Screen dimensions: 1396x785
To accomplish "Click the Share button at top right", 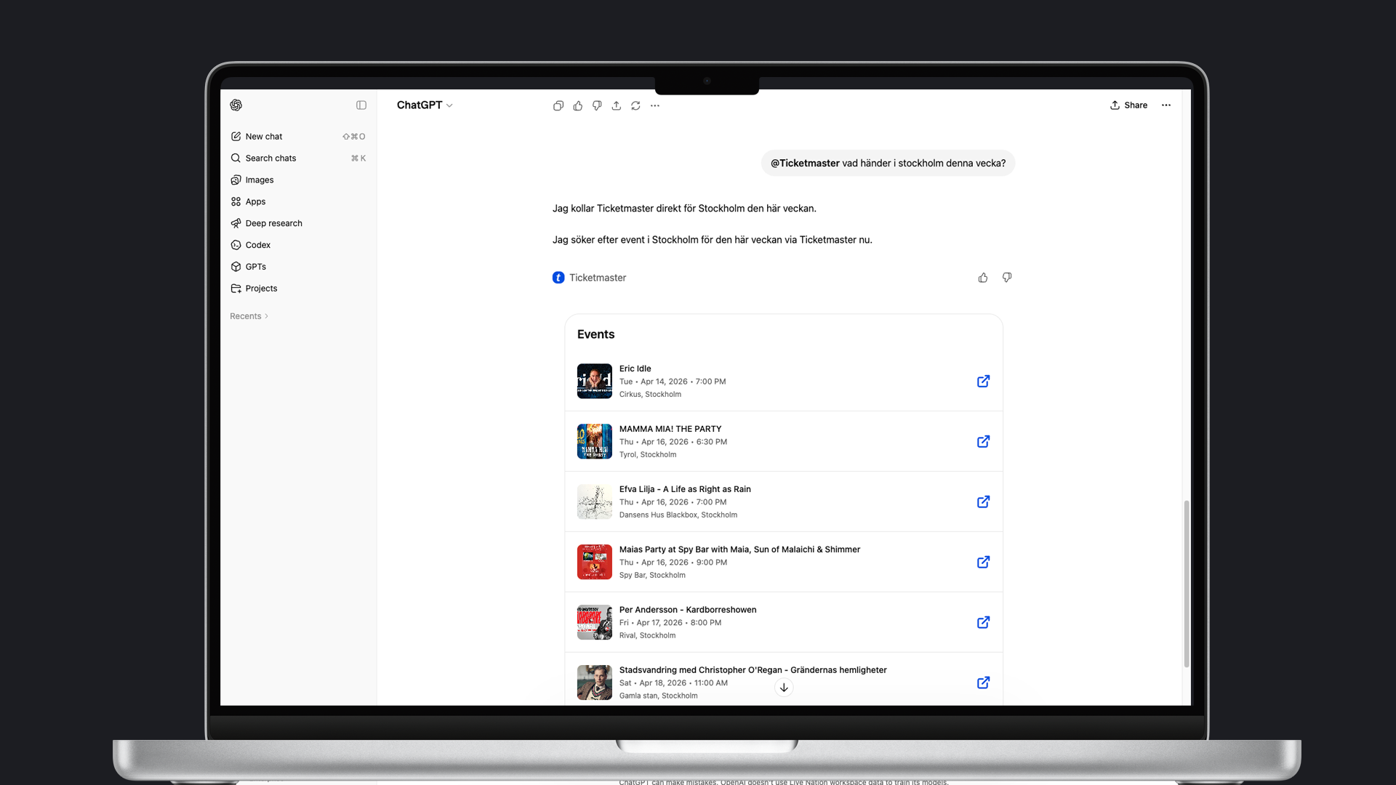I will pos(1128,105).
